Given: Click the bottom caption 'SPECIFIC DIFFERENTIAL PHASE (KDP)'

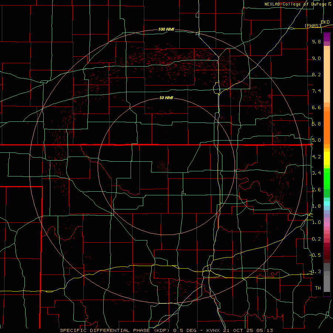Looking at the screenshot, I should click(x=115, y=330).
